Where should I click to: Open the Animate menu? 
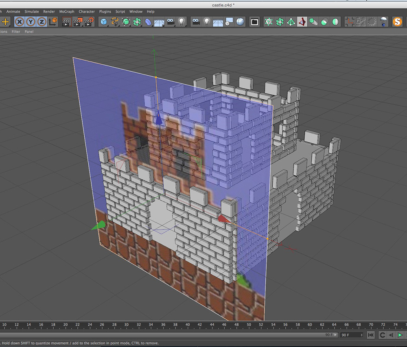point(13,11)
